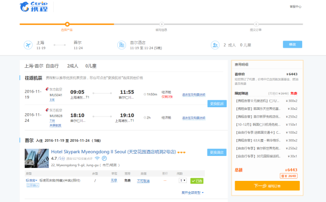Screen dimensions: 326x202
Task: Click the travelers icon beside 2 成人
Action: pyautogui.click(x=215, y=45)
